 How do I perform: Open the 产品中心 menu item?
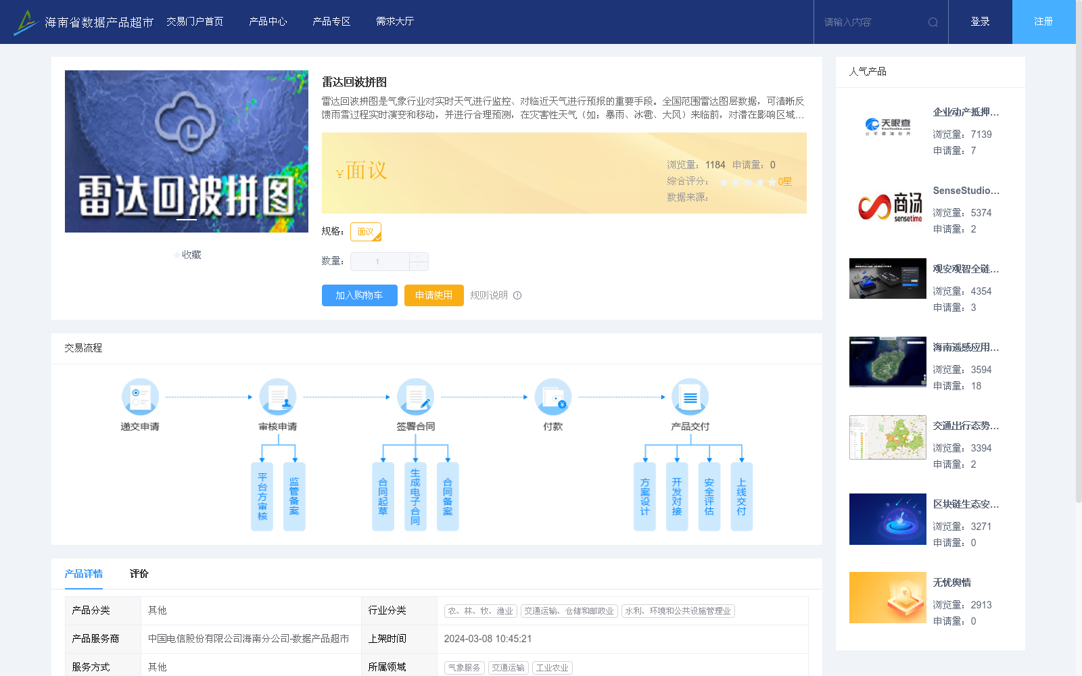click(268, 22)
